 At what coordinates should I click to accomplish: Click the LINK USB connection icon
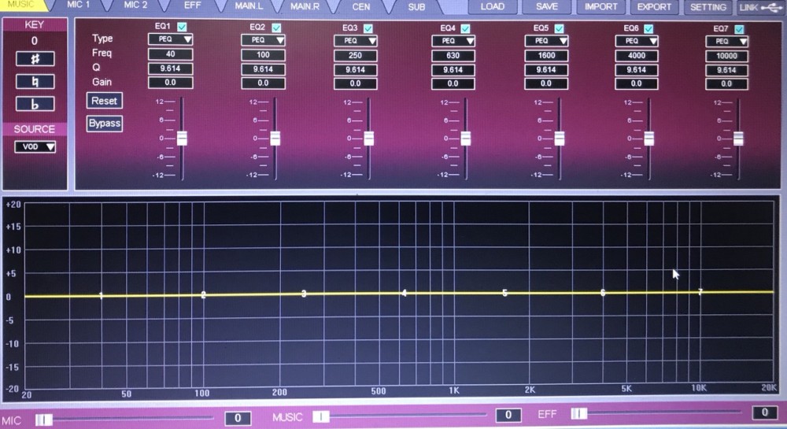click(x=761, y=7)
